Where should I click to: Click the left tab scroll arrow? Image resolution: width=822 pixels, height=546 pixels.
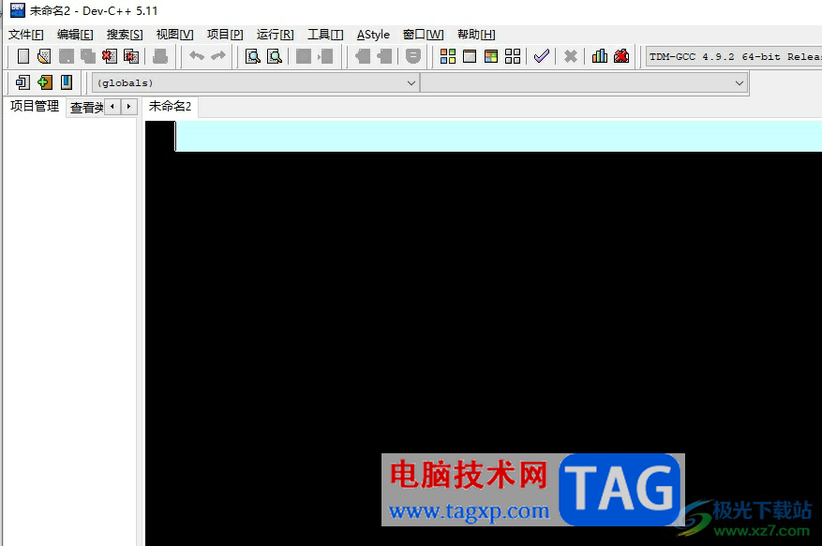click(112, 107)
